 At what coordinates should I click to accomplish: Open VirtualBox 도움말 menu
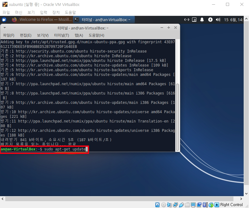click(x=70, y=12)
